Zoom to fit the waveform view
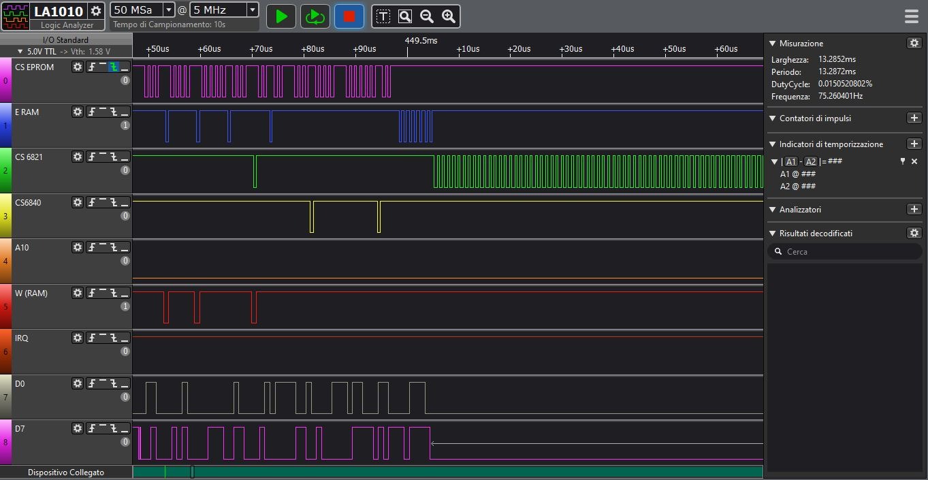Image resolution: width=928 pixels, height=480 pixels. (x=405, y=16)
